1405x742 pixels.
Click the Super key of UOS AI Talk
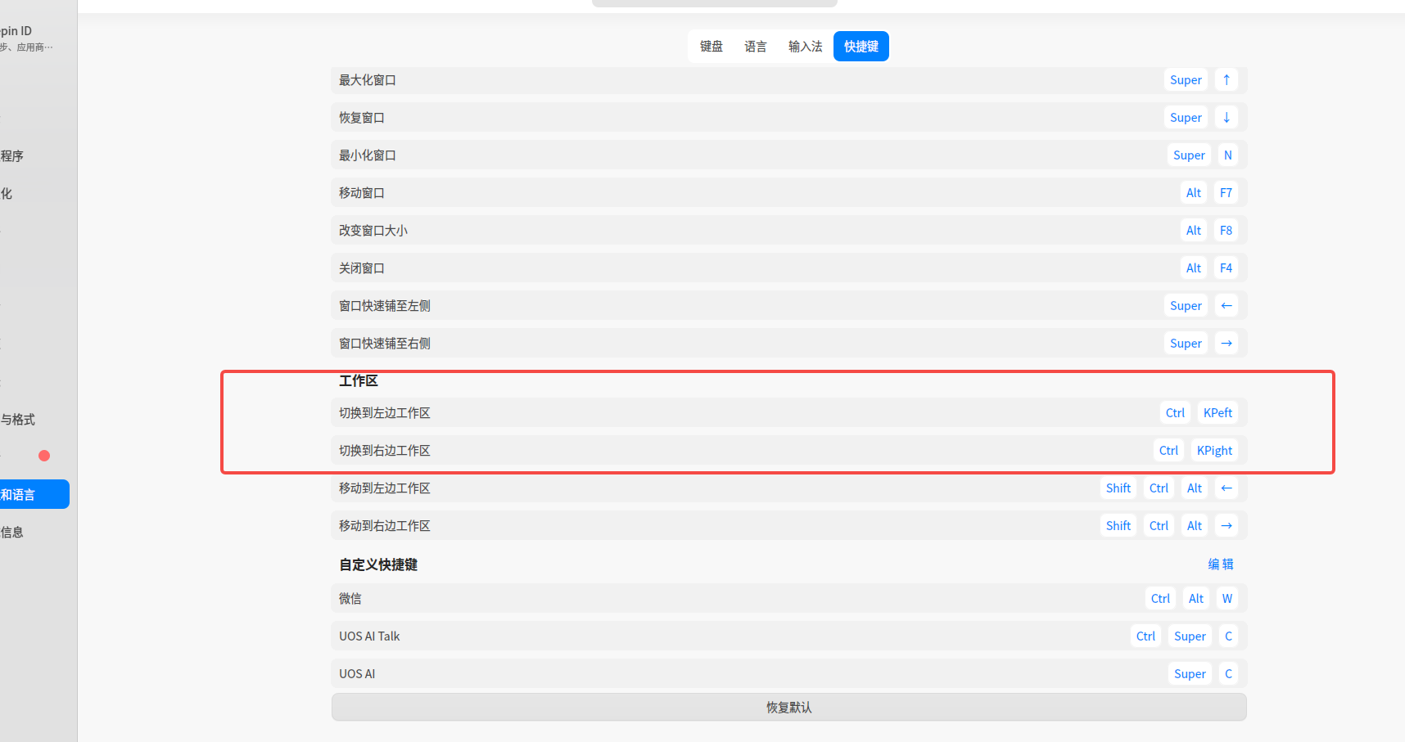click(x=1190, y=636)
